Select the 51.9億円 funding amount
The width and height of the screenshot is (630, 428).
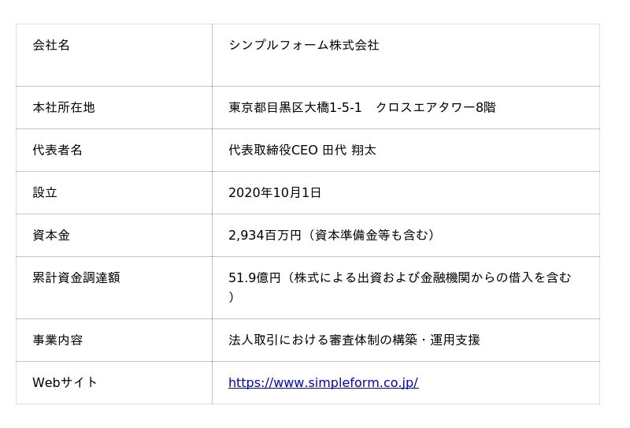click(254, 278)
